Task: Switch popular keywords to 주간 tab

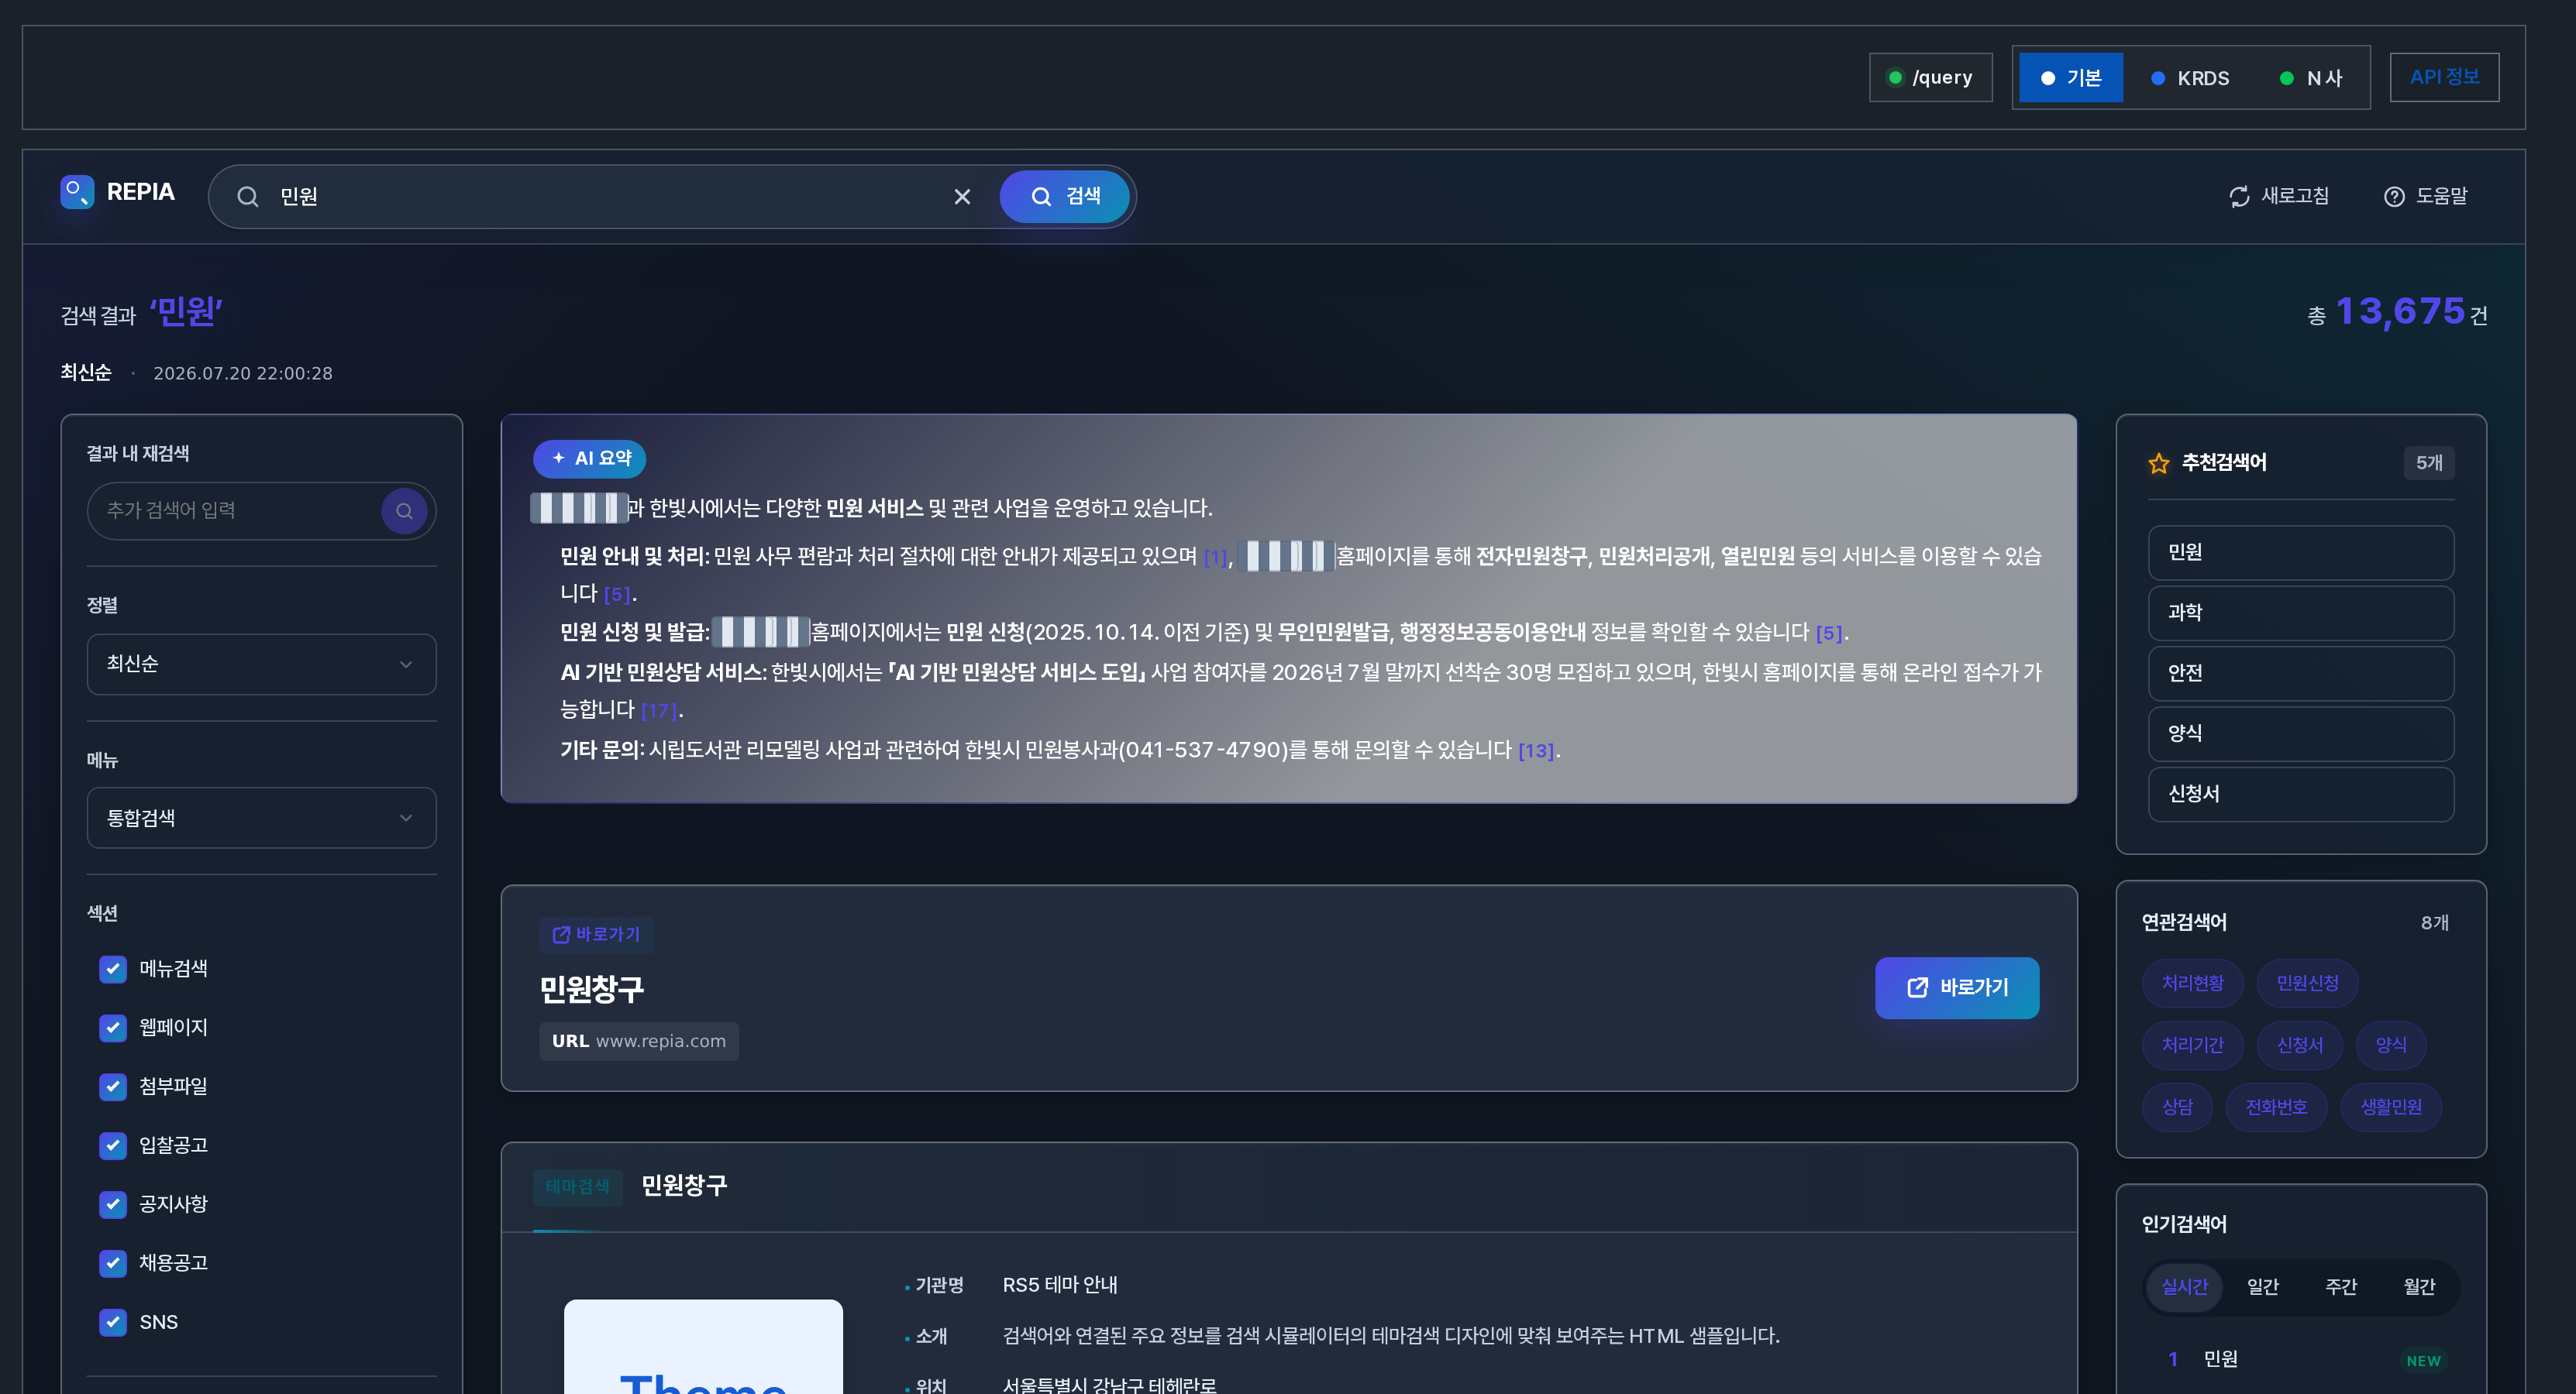Action: click(x=2341, y=1287)
